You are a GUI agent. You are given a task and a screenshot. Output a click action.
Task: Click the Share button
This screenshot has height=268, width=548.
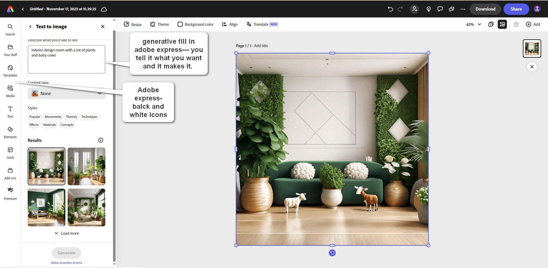click(516, 9)
